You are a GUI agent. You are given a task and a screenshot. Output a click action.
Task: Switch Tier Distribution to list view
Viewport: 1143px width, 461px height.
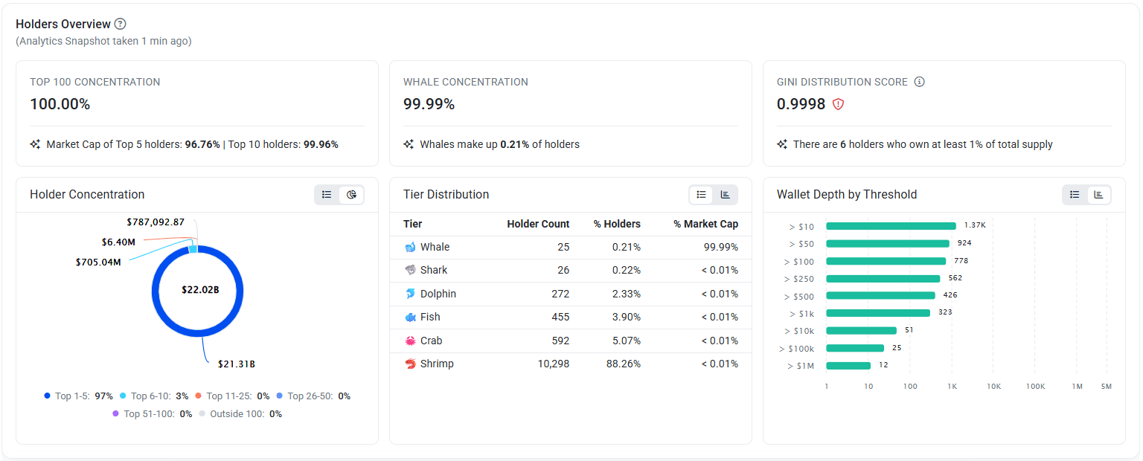point(701,195)
